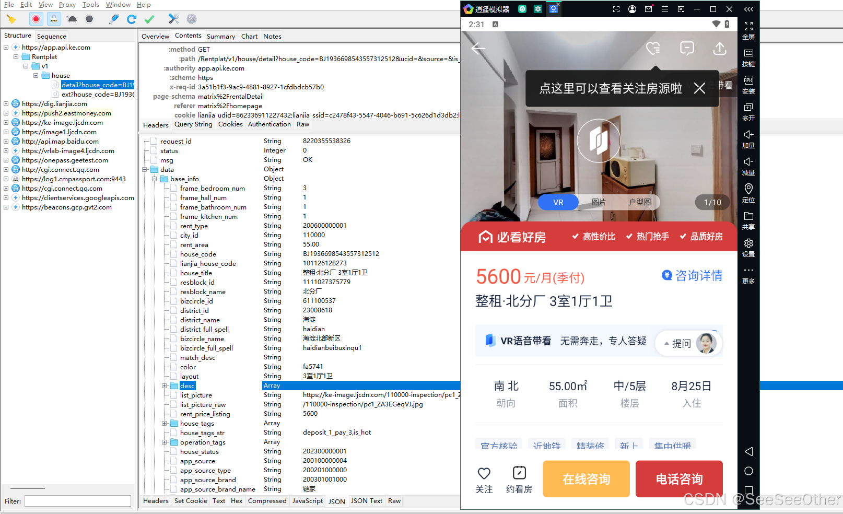Toggle the red record button in the toolbar

[x=36, y=19]
